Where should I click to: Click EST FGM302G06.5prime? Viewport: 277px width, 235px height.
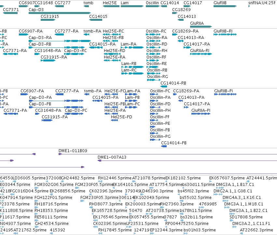tap(36, 188)
